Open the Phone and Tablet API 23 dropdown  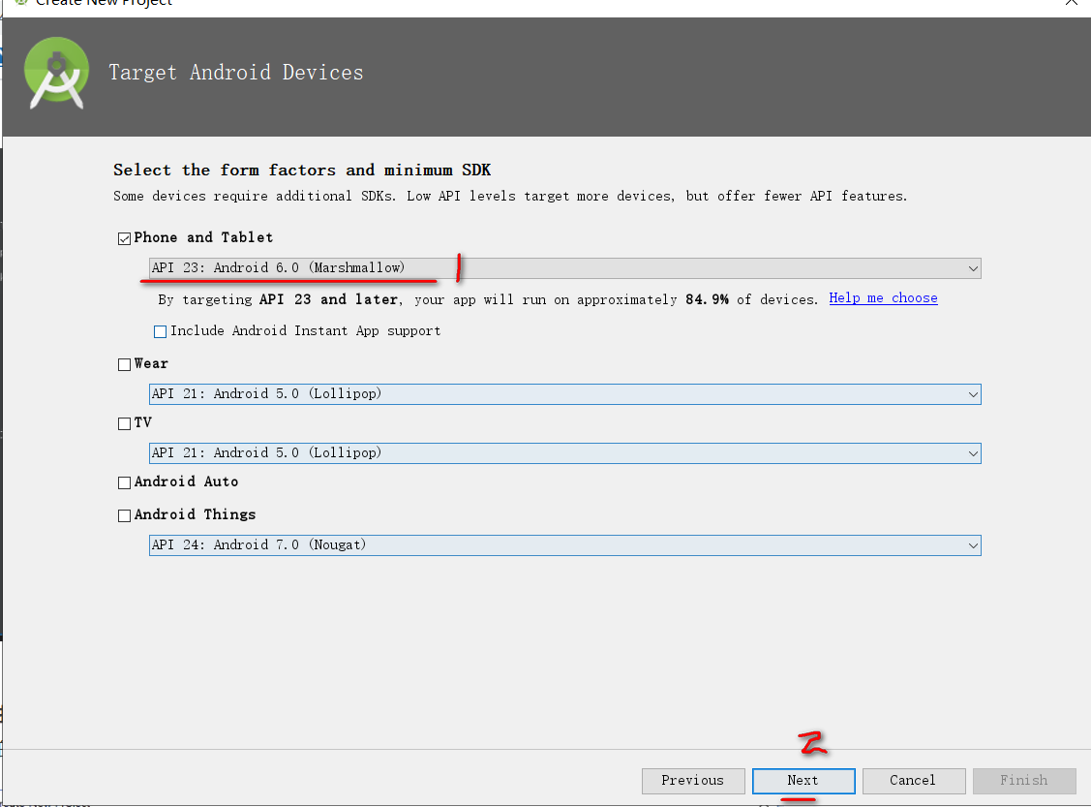[565, 268]
